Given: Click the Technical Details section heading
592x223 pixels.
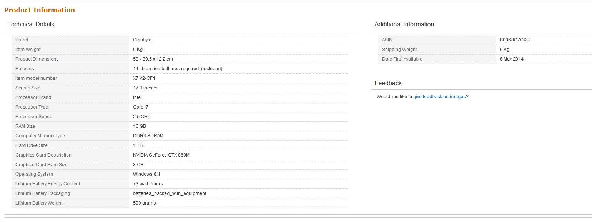Looking at the screenshot, I should 31,25.
